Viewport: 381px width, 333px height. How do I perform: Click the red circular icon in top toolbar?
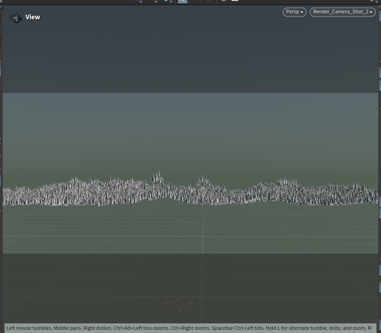(208, 1)
